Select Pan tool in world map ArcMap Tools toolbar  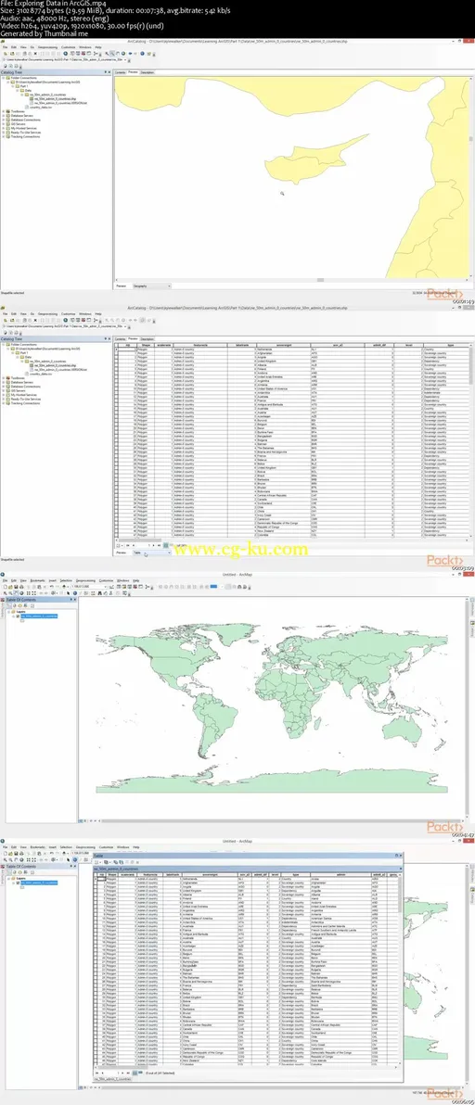pos(16,592)
